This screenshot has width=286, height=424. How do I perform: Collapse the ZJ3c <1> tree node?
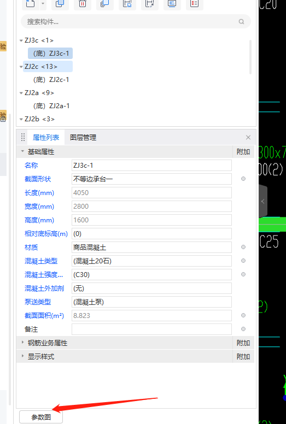(x=21, y=40)
